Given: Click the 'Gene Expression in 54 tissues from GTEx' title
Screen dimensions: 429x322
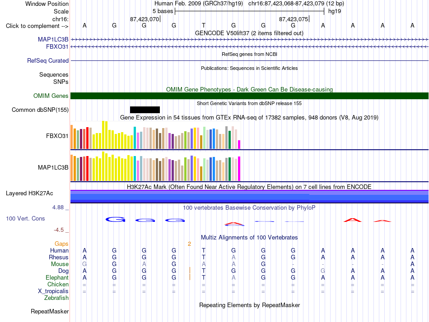Looking at the screenshot, I should [249, 118].
